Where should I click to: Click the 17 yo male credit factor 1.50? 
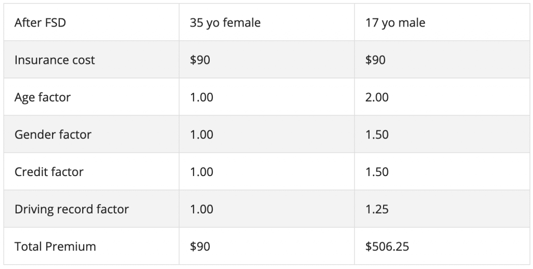377,172
